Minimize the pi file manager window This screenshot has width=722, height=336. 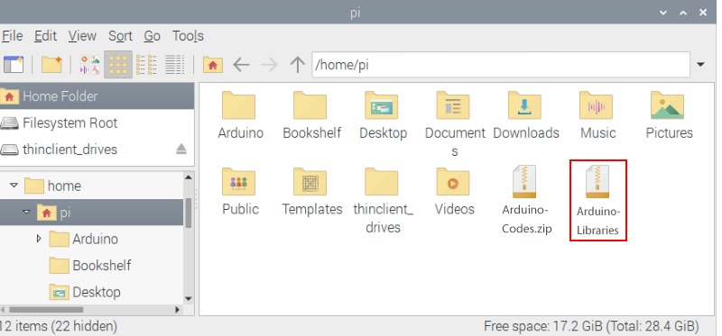(x=663, y=13)
